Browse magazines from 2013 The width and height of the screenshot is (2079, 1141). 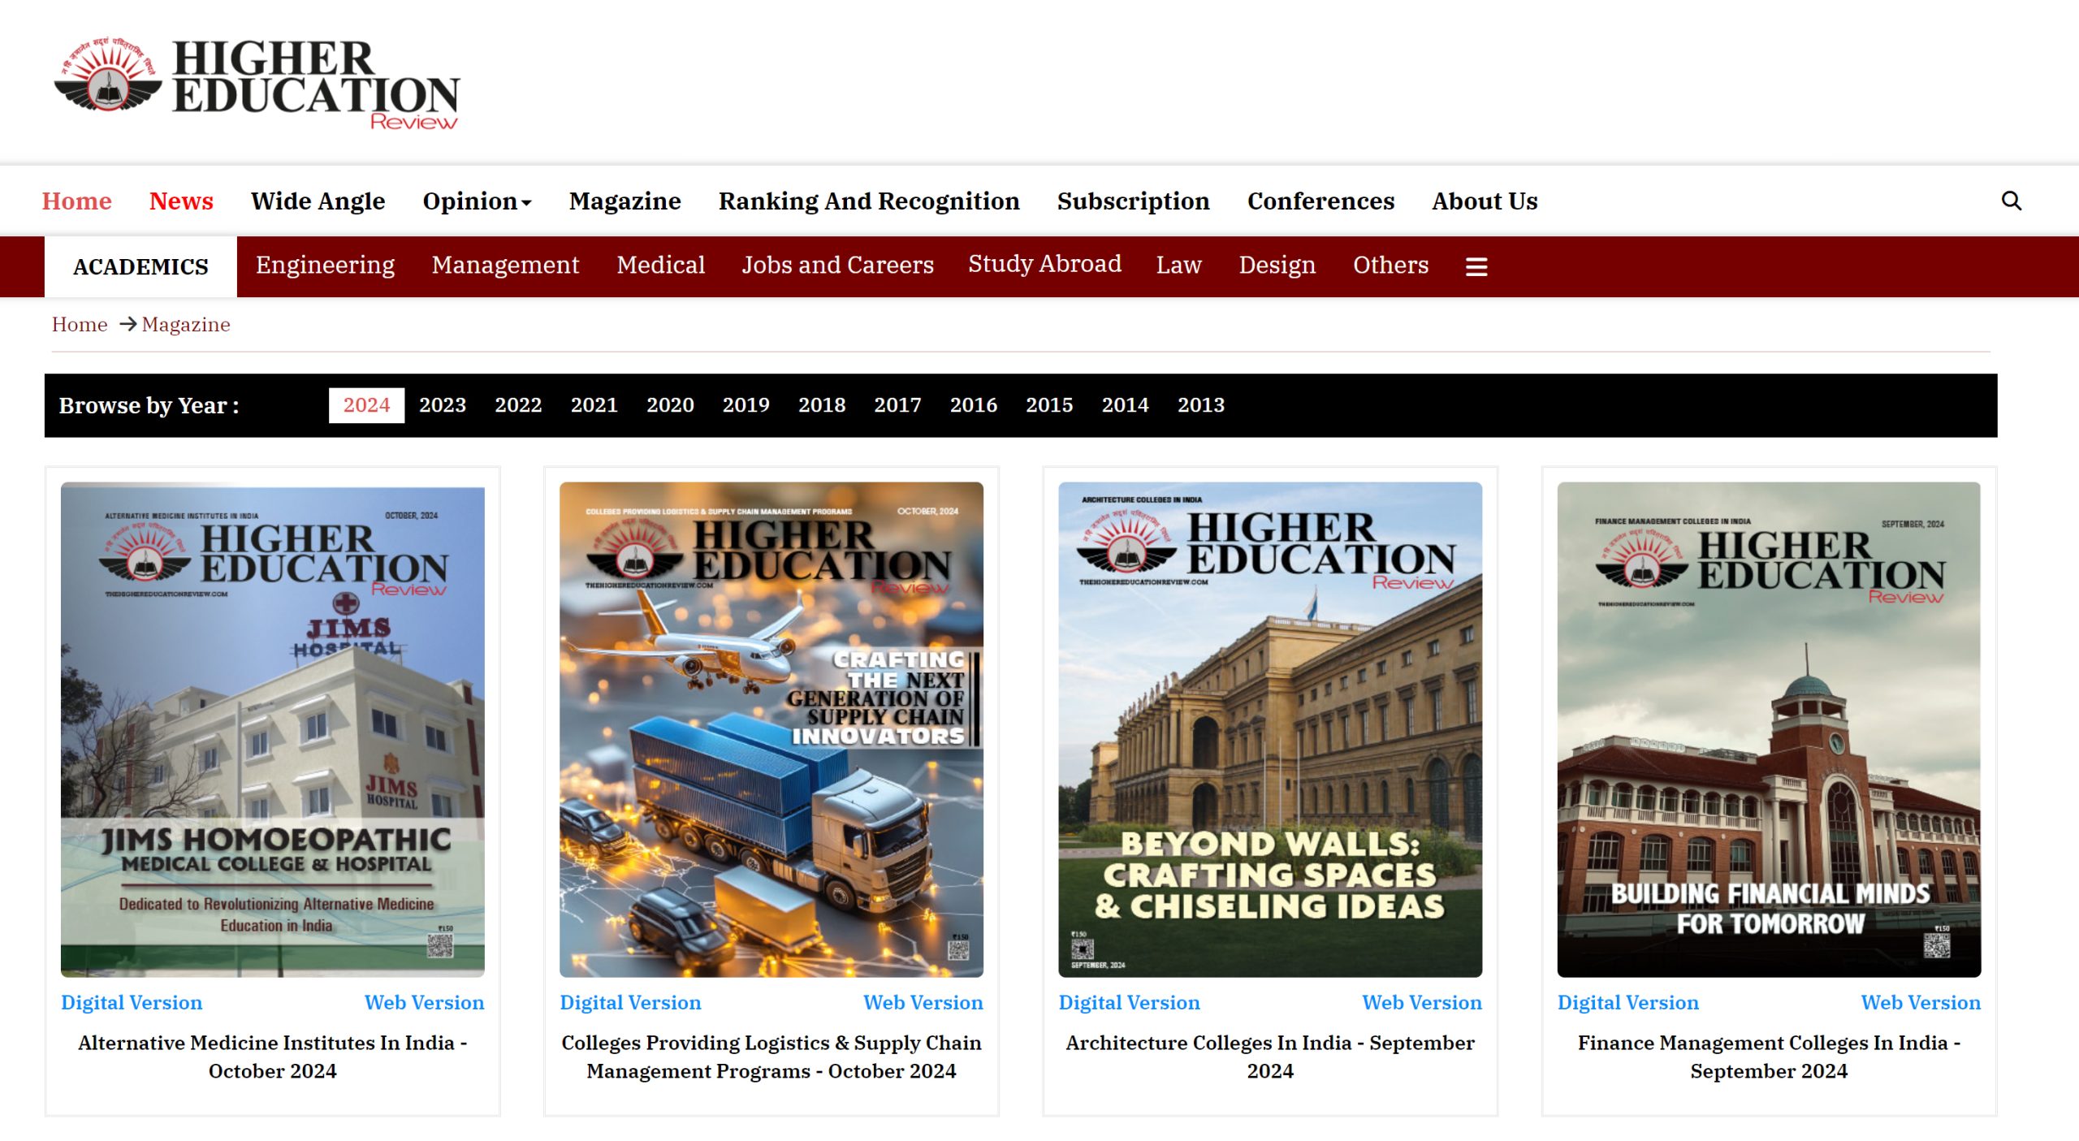click(1201, 405)
